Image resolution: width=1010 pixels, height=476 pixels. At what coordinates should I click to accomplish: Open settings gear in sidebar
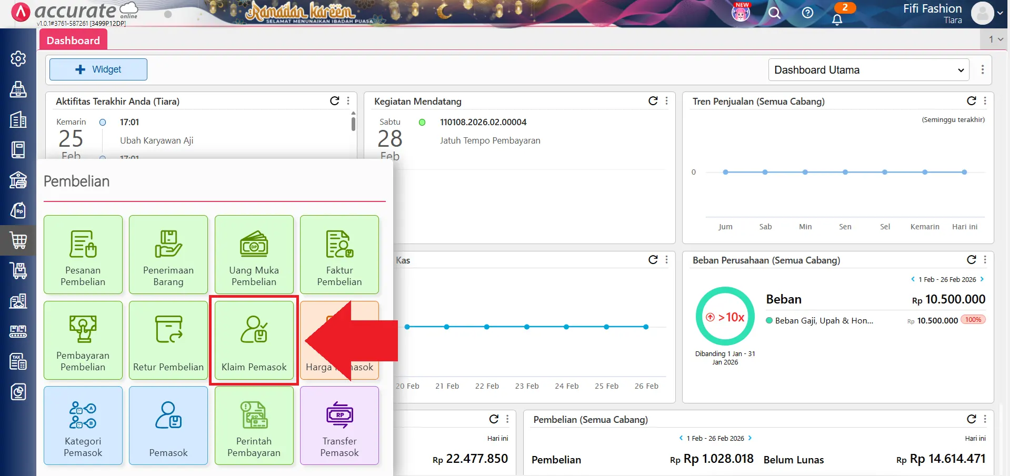[x=18, y=58]
